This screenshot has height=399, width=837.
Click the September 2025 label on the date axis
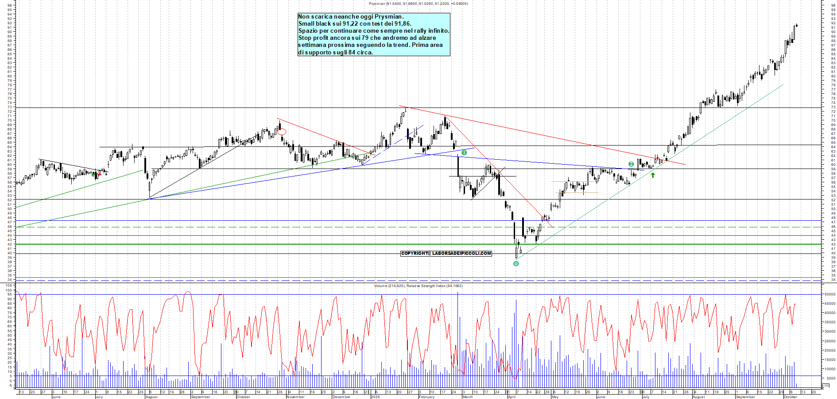click(745, 397)
